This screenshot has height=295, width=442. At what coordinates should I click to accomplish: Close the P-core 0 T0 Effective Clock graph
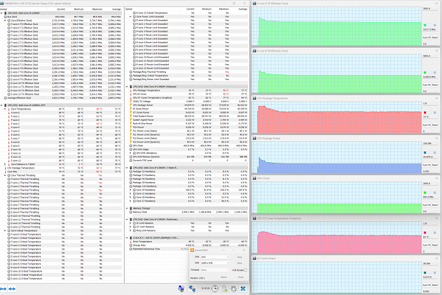pos(437,3)
